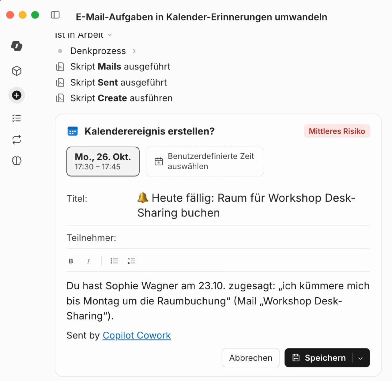Click script icon next to Skript Mails

pos(60,67)
